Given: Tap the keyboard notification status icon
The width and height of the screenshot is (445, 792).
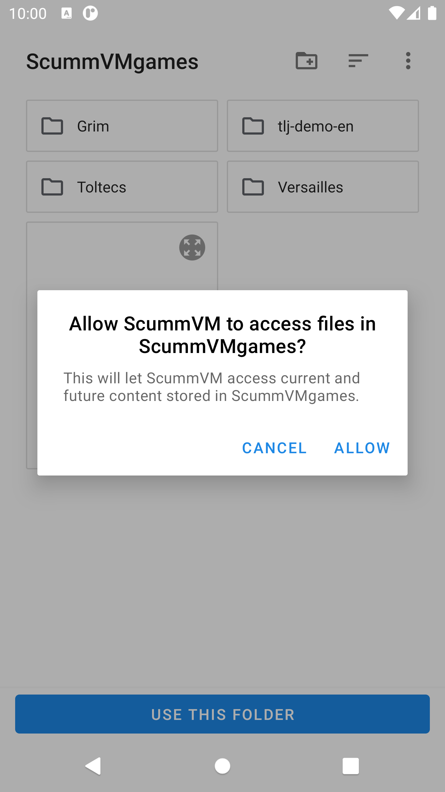Looking at the screenshot, I should [x=66, y=14].
